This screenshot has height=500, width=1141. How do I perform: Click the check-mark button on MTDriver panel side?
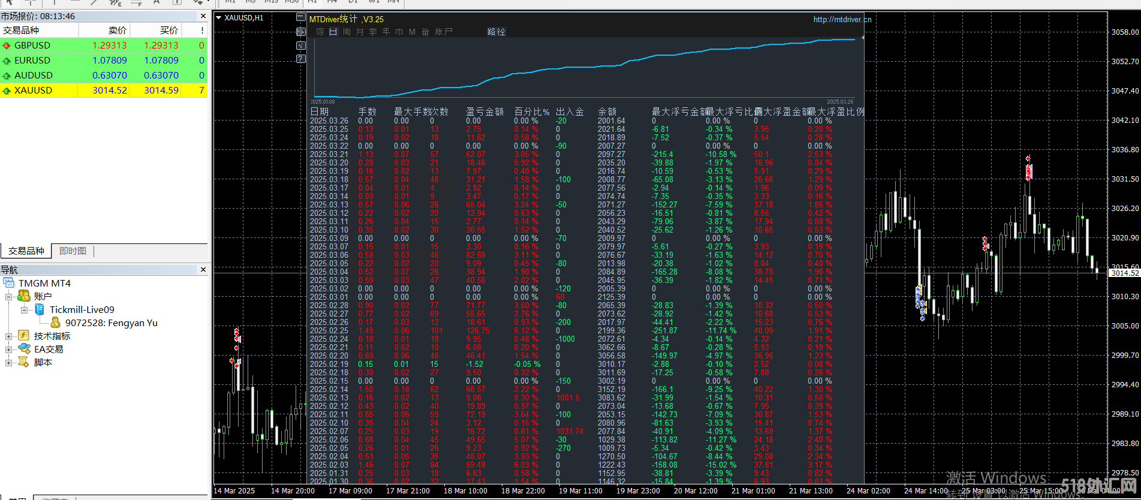[301, 45]
